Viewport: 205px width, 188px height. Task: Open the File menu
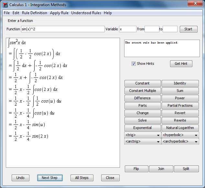[7, 13]
